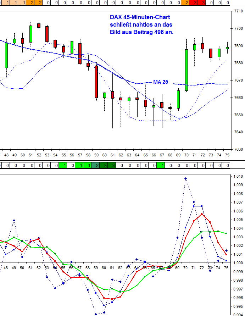Screen dimensions: 245x316
Task: Click the 7660 price axis label
Action: [239, 98]
